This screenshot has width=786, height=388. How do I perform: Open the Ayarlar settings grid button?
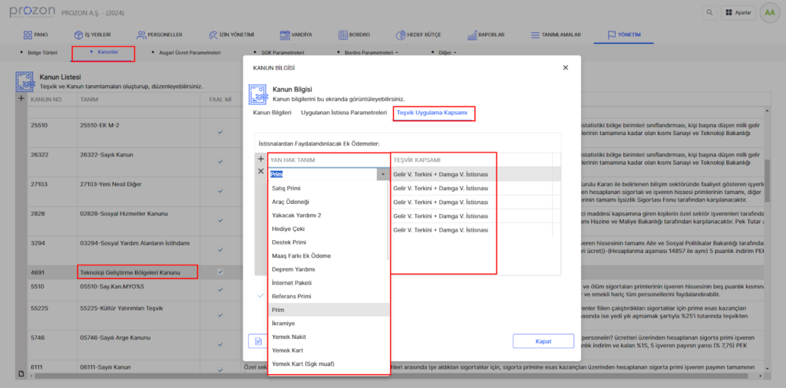738,12
